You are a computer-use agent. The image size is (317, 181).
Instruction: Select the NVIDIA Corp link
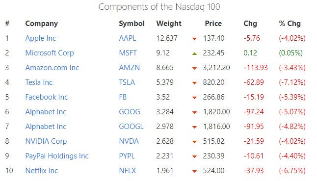pyautogui.click(x=46, y=141)
